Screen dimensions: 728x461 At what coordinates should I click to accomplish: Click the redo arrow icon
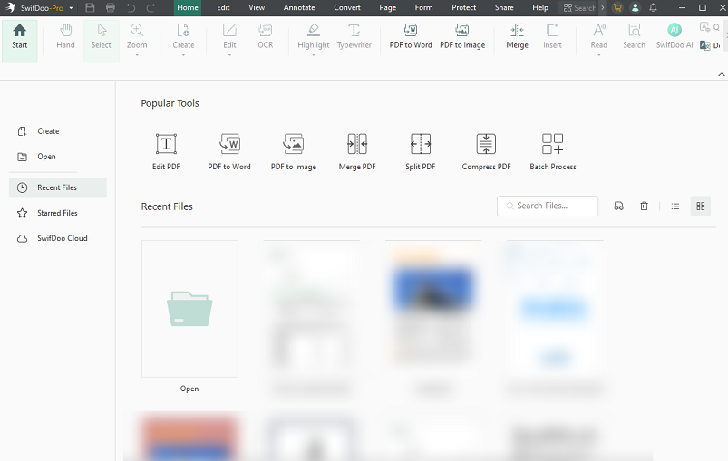coord(150,8)
